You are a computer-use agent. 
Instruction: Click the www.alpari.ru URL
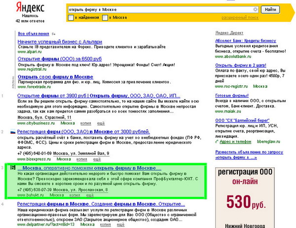pyautogui.click(x=30, y=51)
